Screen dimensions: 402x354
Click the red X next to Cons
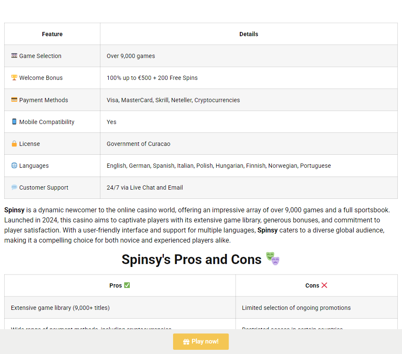click(324, 285)
